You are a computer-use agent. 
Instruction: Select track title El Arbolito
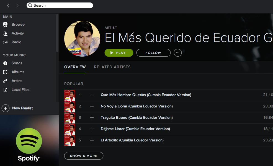132,140
